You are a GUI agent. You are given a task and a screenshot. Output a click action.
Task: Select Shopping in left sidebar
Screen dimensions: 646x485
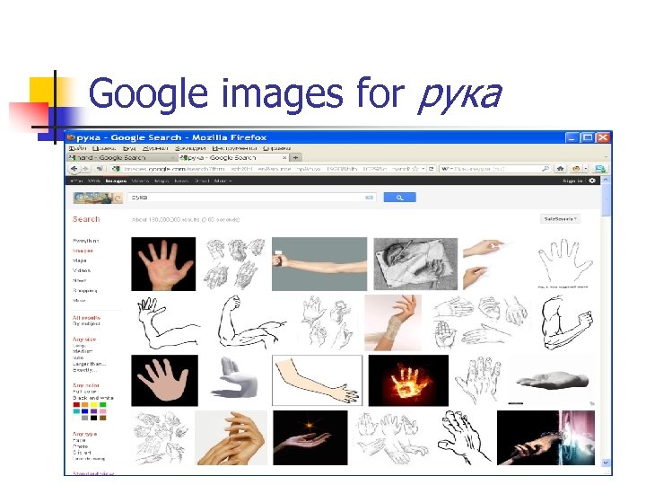85,291
